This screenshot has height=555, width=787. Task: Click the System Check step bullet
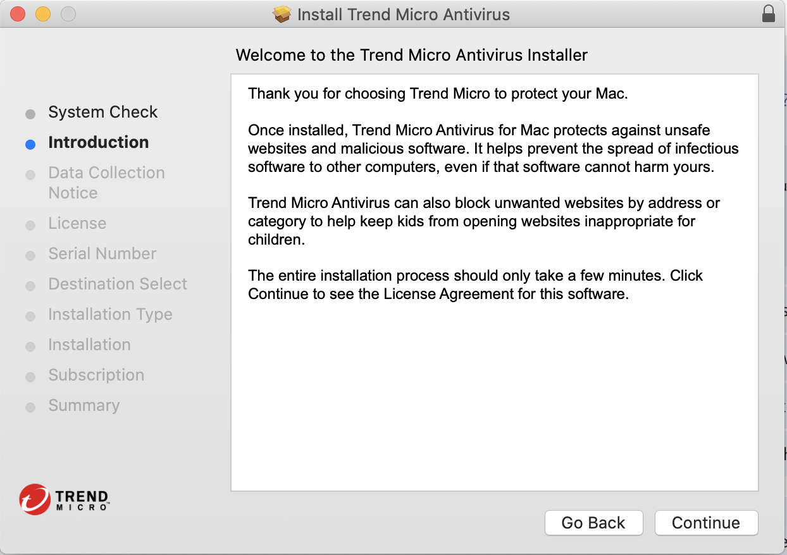30,114
